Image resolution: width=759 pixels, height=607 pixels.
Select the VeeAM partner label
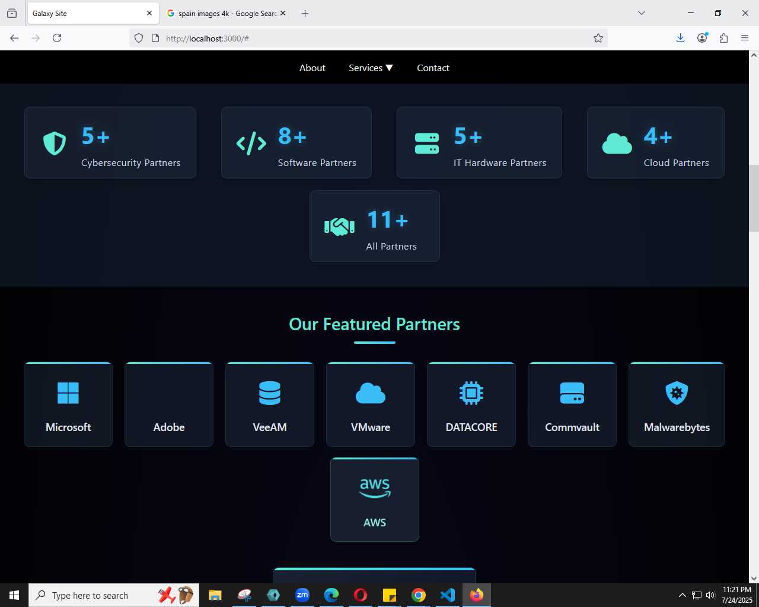pos(270,427)
